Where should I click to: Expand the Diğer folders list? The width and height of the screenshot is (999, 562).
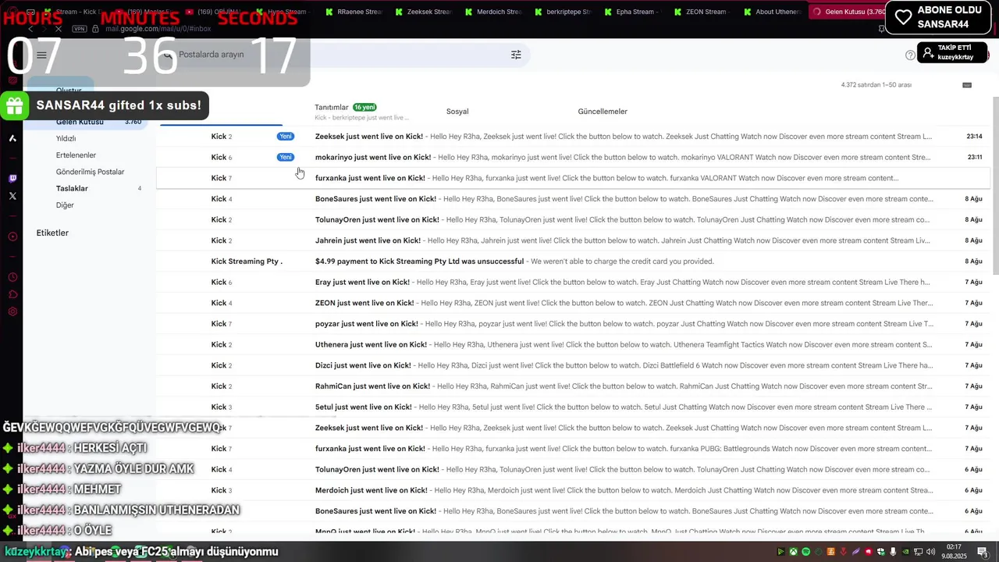point(65,205)
